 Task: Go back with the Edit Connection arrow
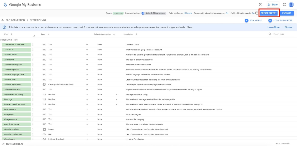pyautogui.click(x=3, y=20)
